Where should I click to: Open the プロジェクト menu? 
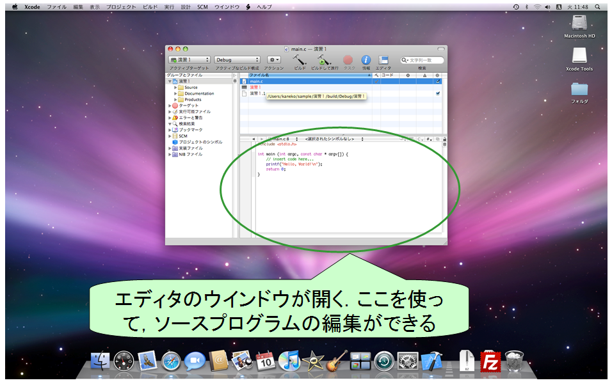pos(121,7)
